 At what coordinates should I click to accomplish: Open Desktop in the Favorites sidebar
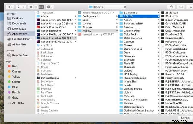click(17, 18)
